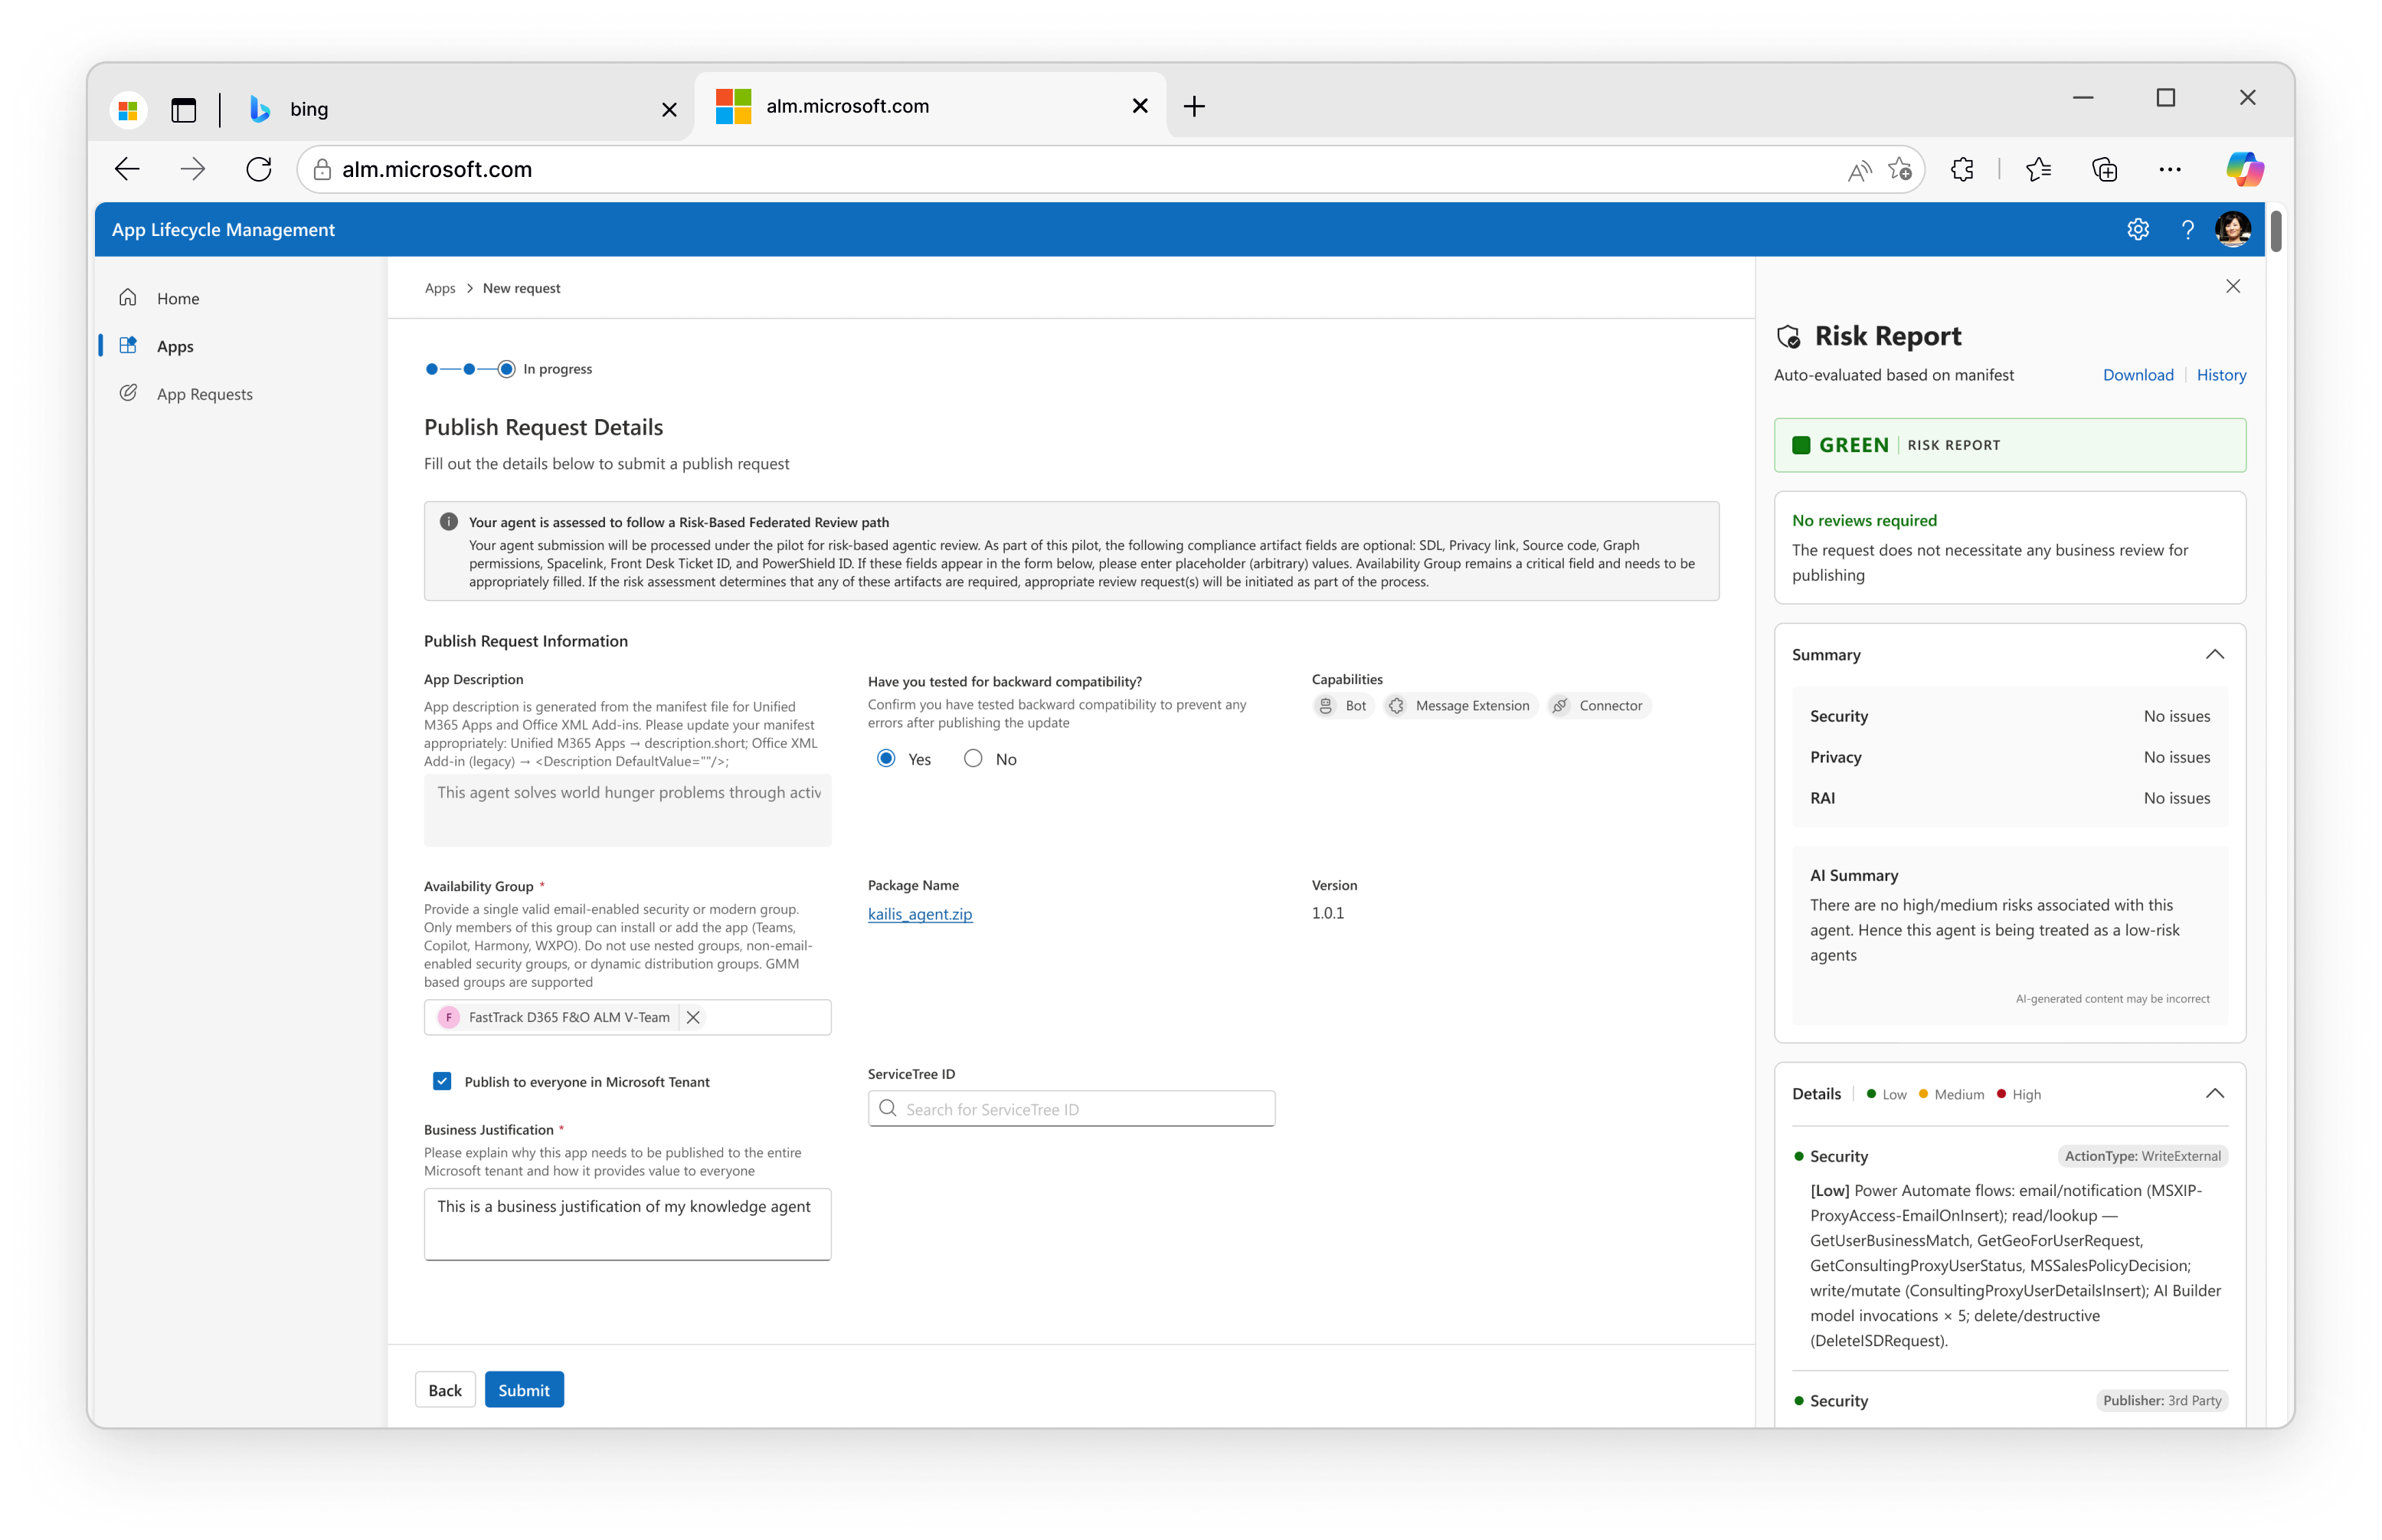Click the Back button
The image size is (2382, 1540).
(445, 1390)
